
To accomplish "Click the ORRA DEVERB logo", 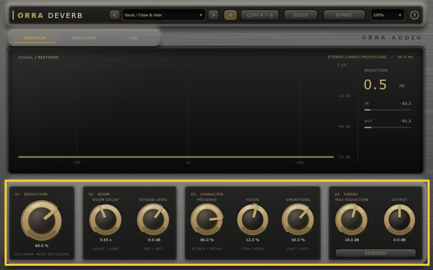I will pos(47,15).
